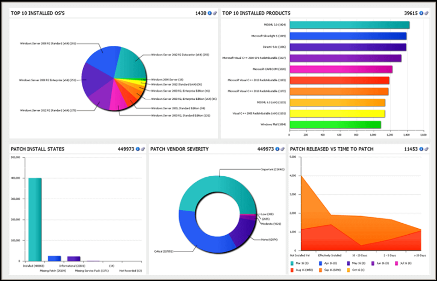Click 'Windows Mail' product label
This screenshot has height=281, width=437.
pyautogui.click(x=273, y=124)
